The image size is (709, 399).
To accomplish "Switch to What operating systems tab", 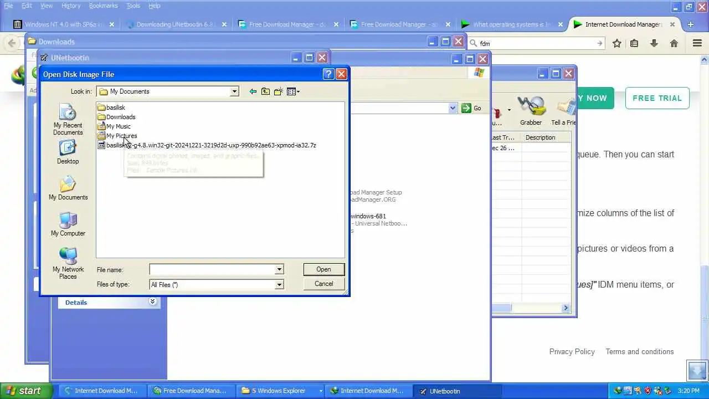I will (x=512, y=24).
